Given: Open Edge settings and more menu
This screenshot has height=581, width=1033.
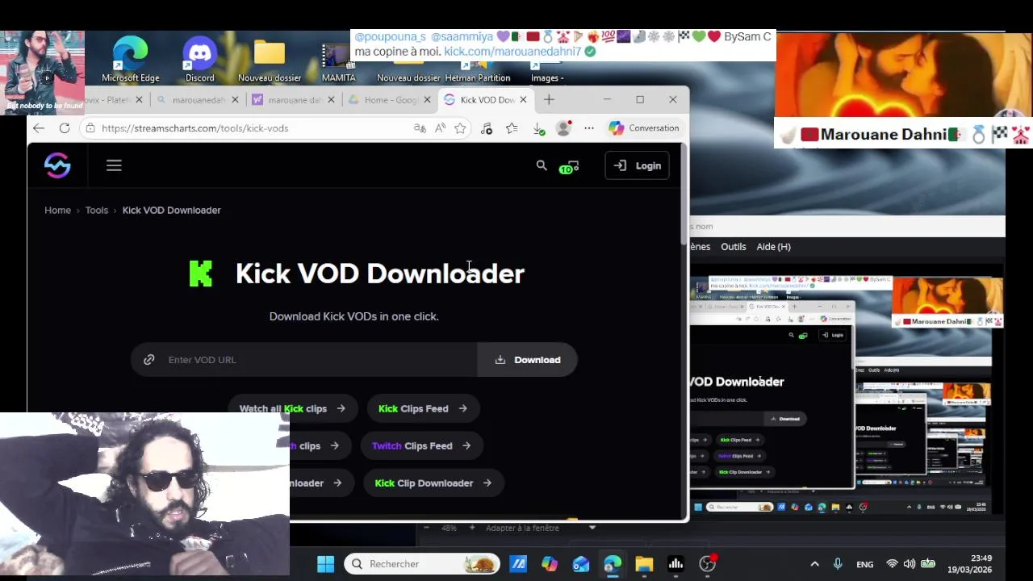Looking at the screenshot, I should [589, 128].
